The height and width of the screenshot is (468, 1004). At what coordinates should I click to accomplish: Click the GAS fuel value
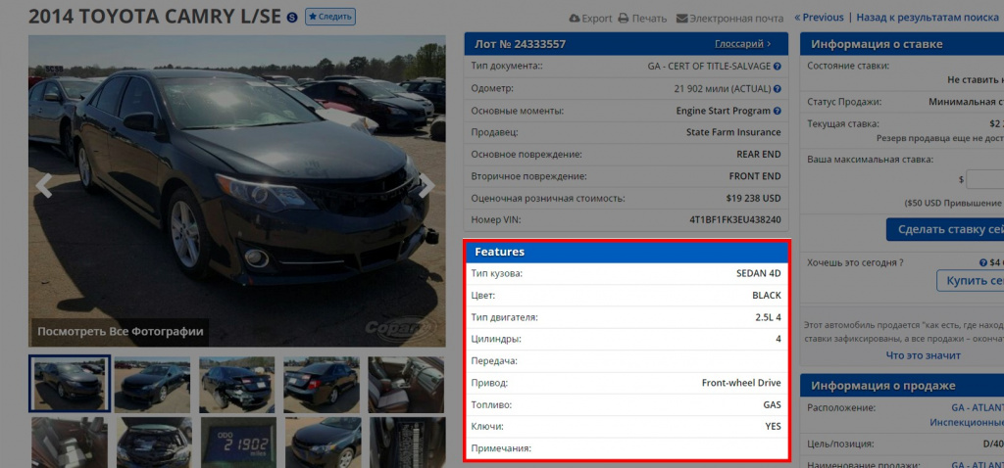[x=772, y=404]
